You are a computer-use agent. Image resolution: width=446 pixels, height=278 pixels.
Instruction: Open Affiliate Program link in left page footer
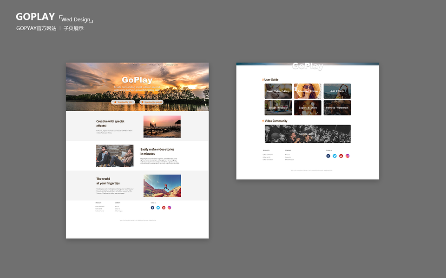[x=118, y=211]
